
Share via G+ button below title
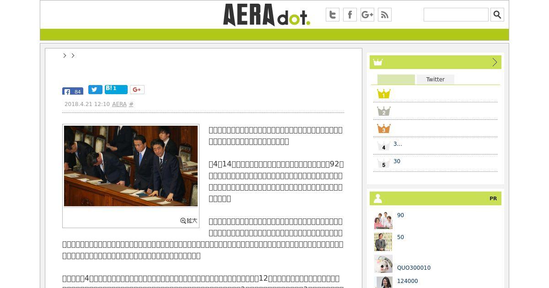(137, 90)
